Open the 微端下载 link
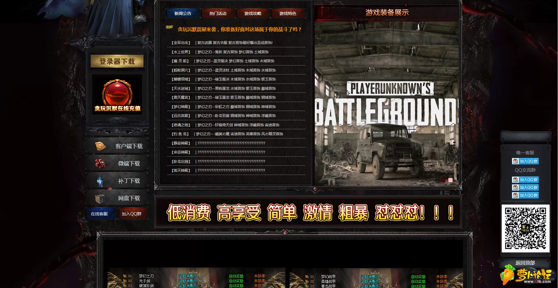The width and height of the screenshot is (558, 288). [x=129, y=164]
